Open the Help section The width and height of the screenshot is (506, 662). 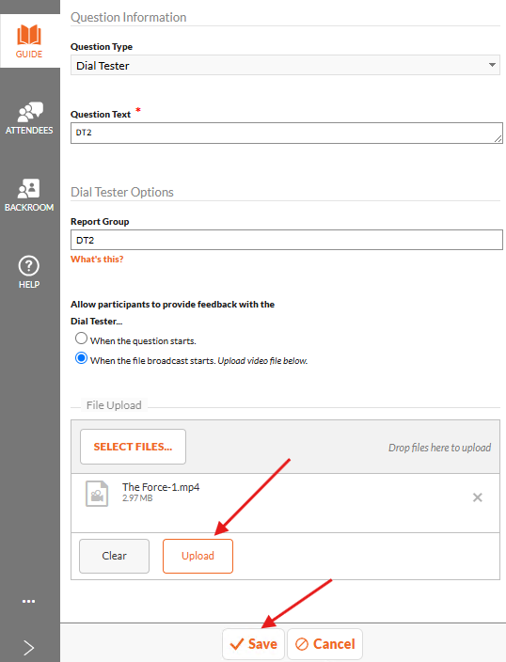click(29, 273)
